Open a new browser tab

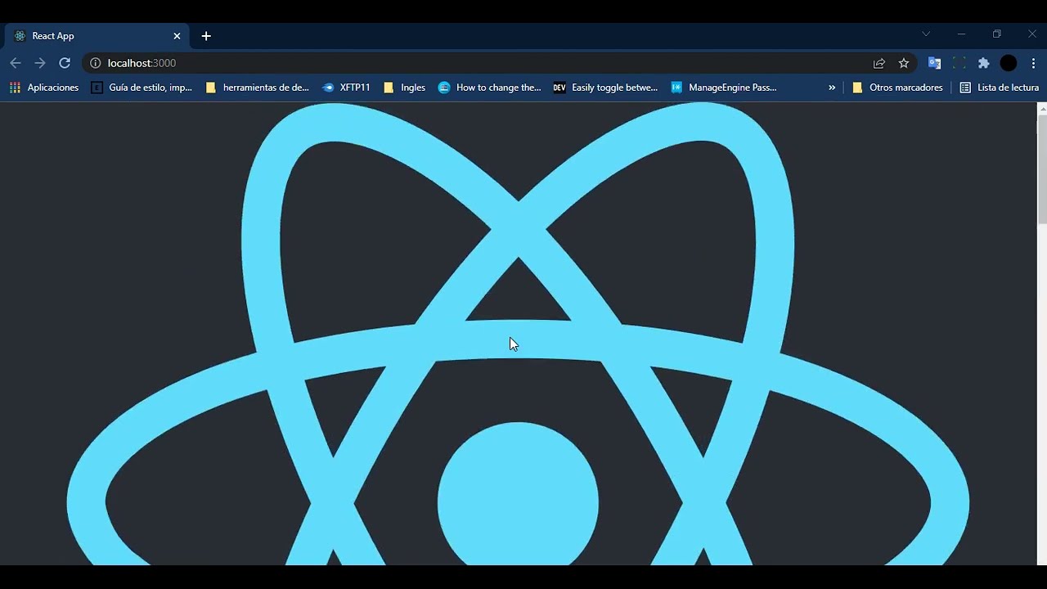[x=206, y=36]
